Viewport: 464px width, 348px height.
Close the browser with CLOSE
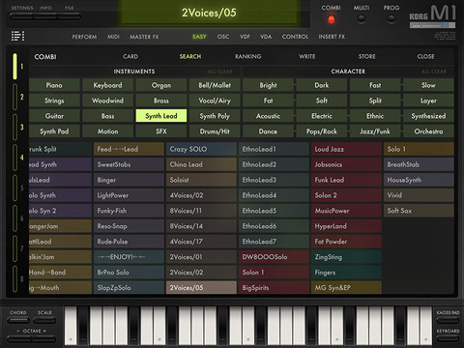click(x=425, y=56)
